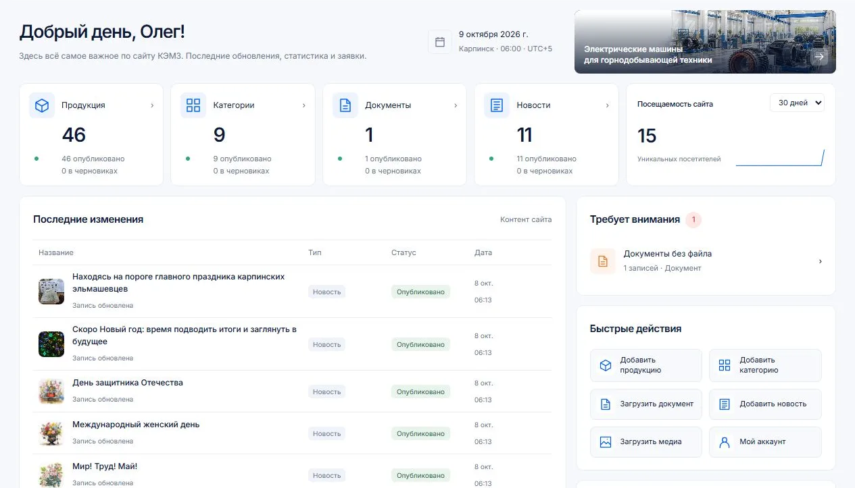Click the Добавить категорию quick action
Viewport: 855px width, 488px height.
tap(765, 365)
